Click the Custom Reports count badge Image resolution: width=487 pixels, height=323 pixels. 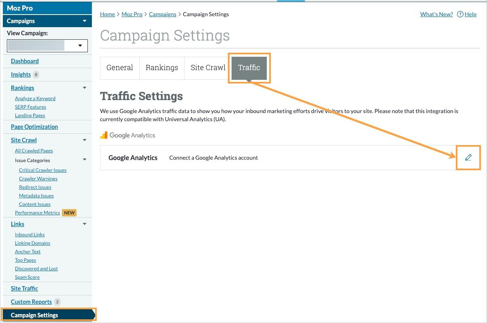point(57,302)
